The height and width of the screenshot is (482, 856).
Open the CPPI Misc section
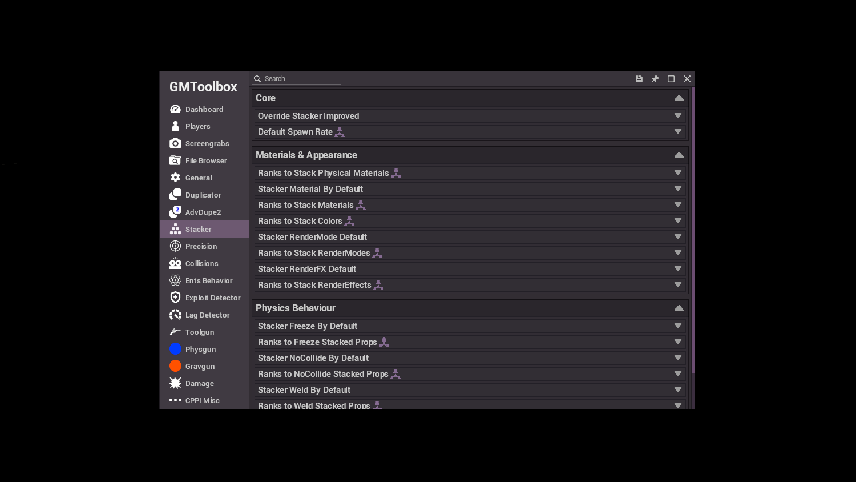coord(204,400)
